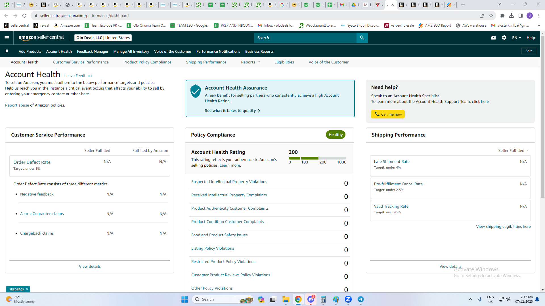Click the Healthy status badge
This screenshot has width=545, height=306.
click(x=336, y=135)
